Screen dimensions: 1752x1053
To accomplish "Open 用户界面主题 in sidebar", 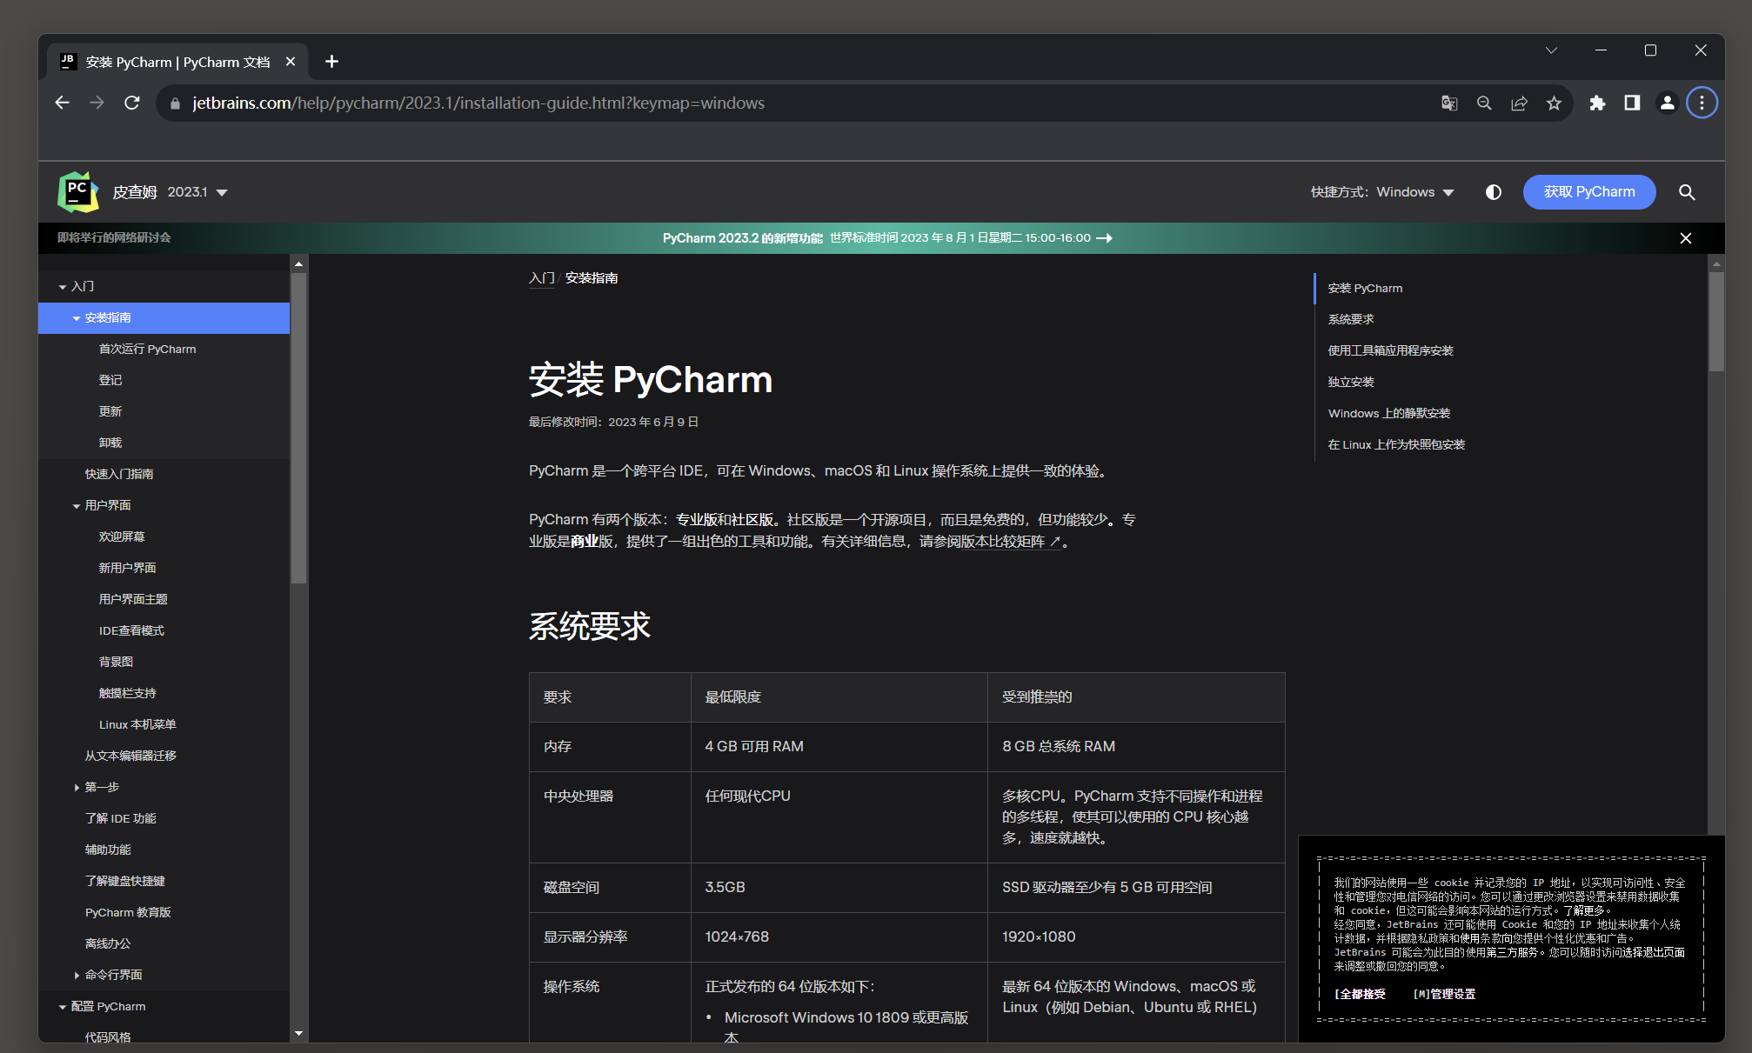I will [133, 599].
